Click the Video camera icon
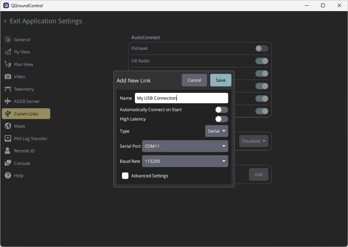The width and height of the screenshot is (348, 247). click(8, 77)
